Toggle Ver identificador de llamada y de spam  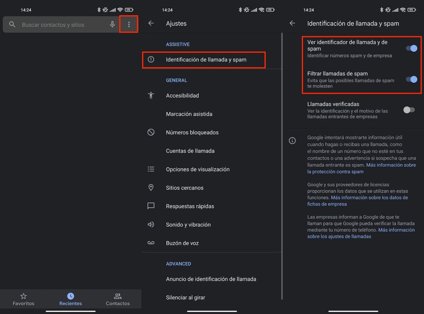pyautogui.click(x=411, y=48)
